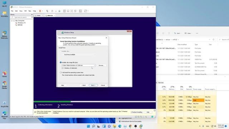
Task: Close the Library panel
Action: pyautogui.click(x=32, y=14)
